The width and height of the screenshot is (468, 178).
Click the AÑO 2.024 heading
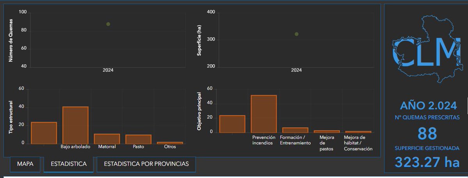tap(428, 106)
